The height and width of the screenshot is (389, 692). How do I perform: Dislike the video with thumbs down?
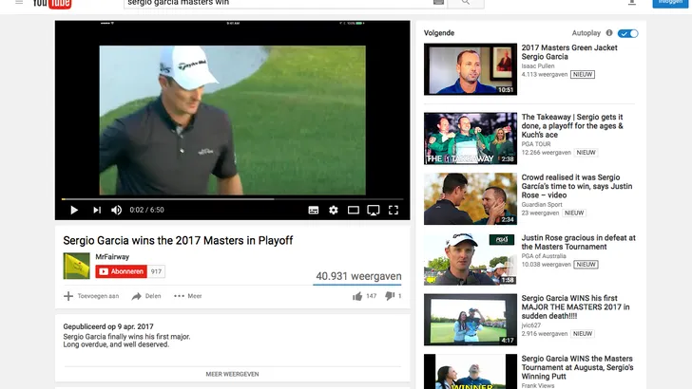coord(389,296)
